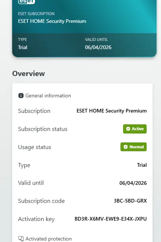The height and width of the screenshot is (242, 161).
Task: Click the Subscription name value in overview
Action: coord(112,111)
